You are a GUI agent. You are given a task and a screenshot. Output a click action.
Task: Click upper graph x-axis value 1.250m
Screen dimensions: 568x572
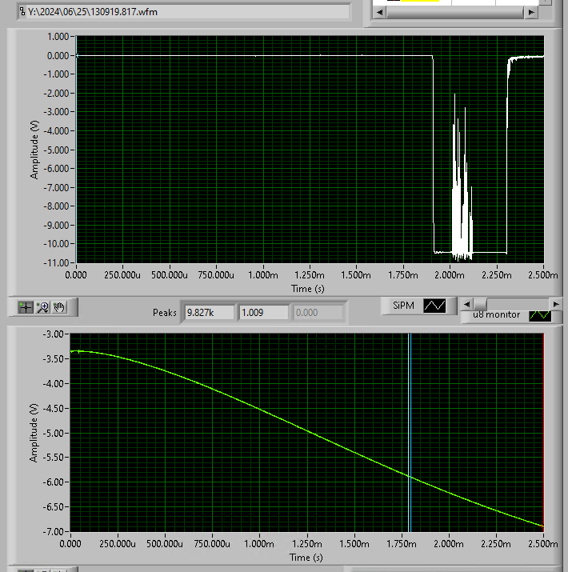(310, 275)
